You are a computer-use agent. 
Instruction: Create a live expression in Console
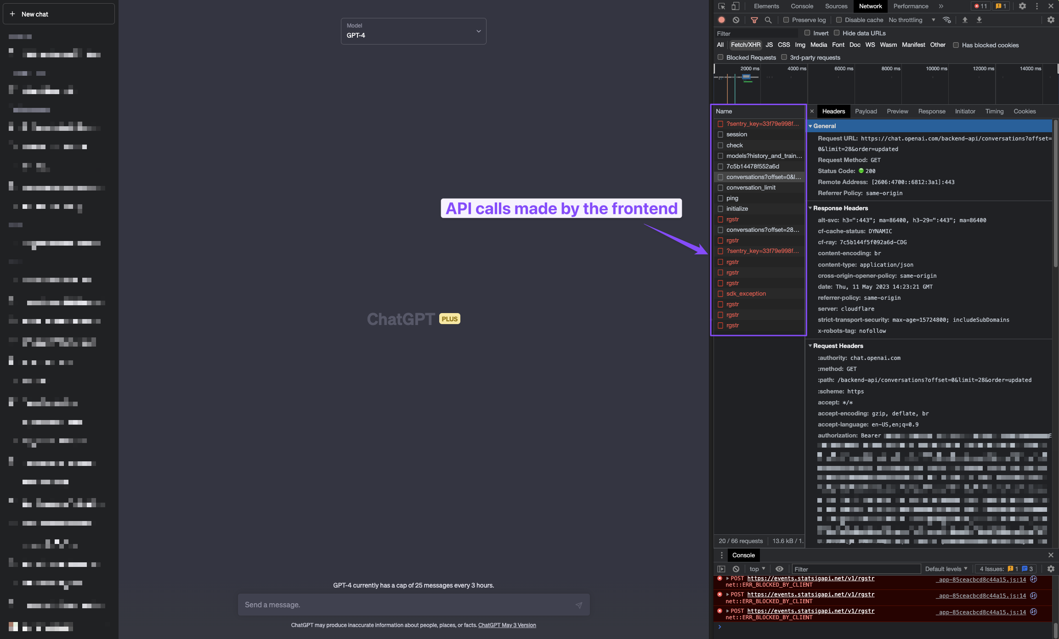(780, 569)
